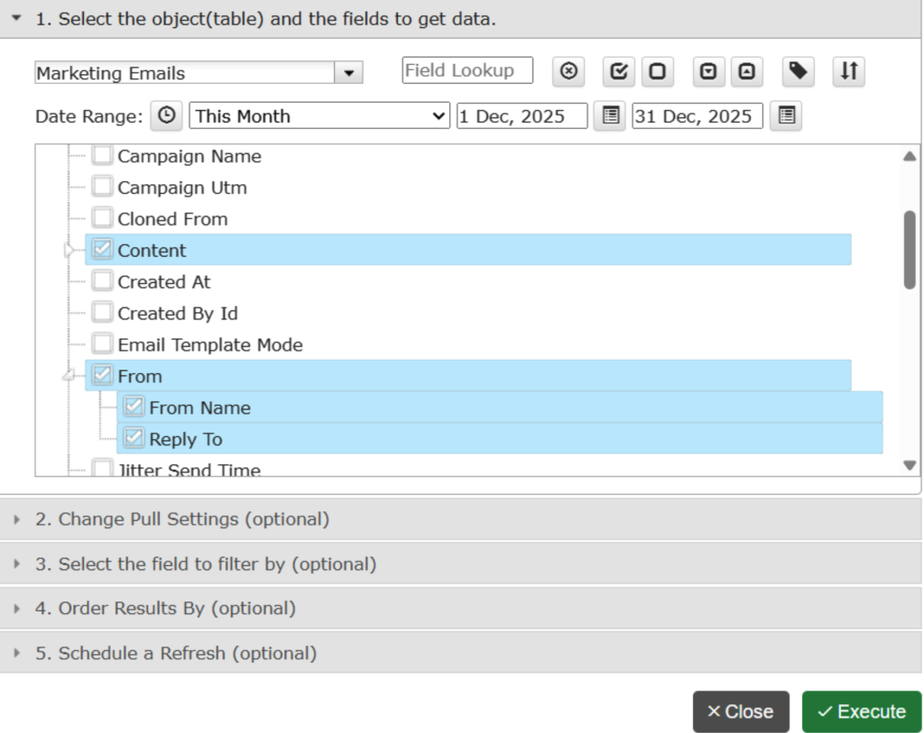Expand the Schedule a Refresh section
This screenshot has height=733, width=924.
(x=175, y=654)
